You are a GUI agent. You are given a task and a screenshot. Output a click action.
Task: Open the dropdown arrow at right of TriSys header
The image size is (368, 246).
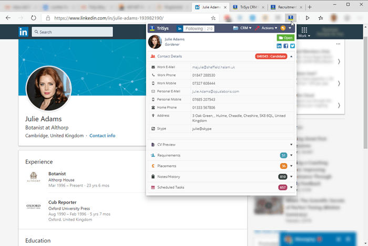pyautogui.click(x=290, y=28)
